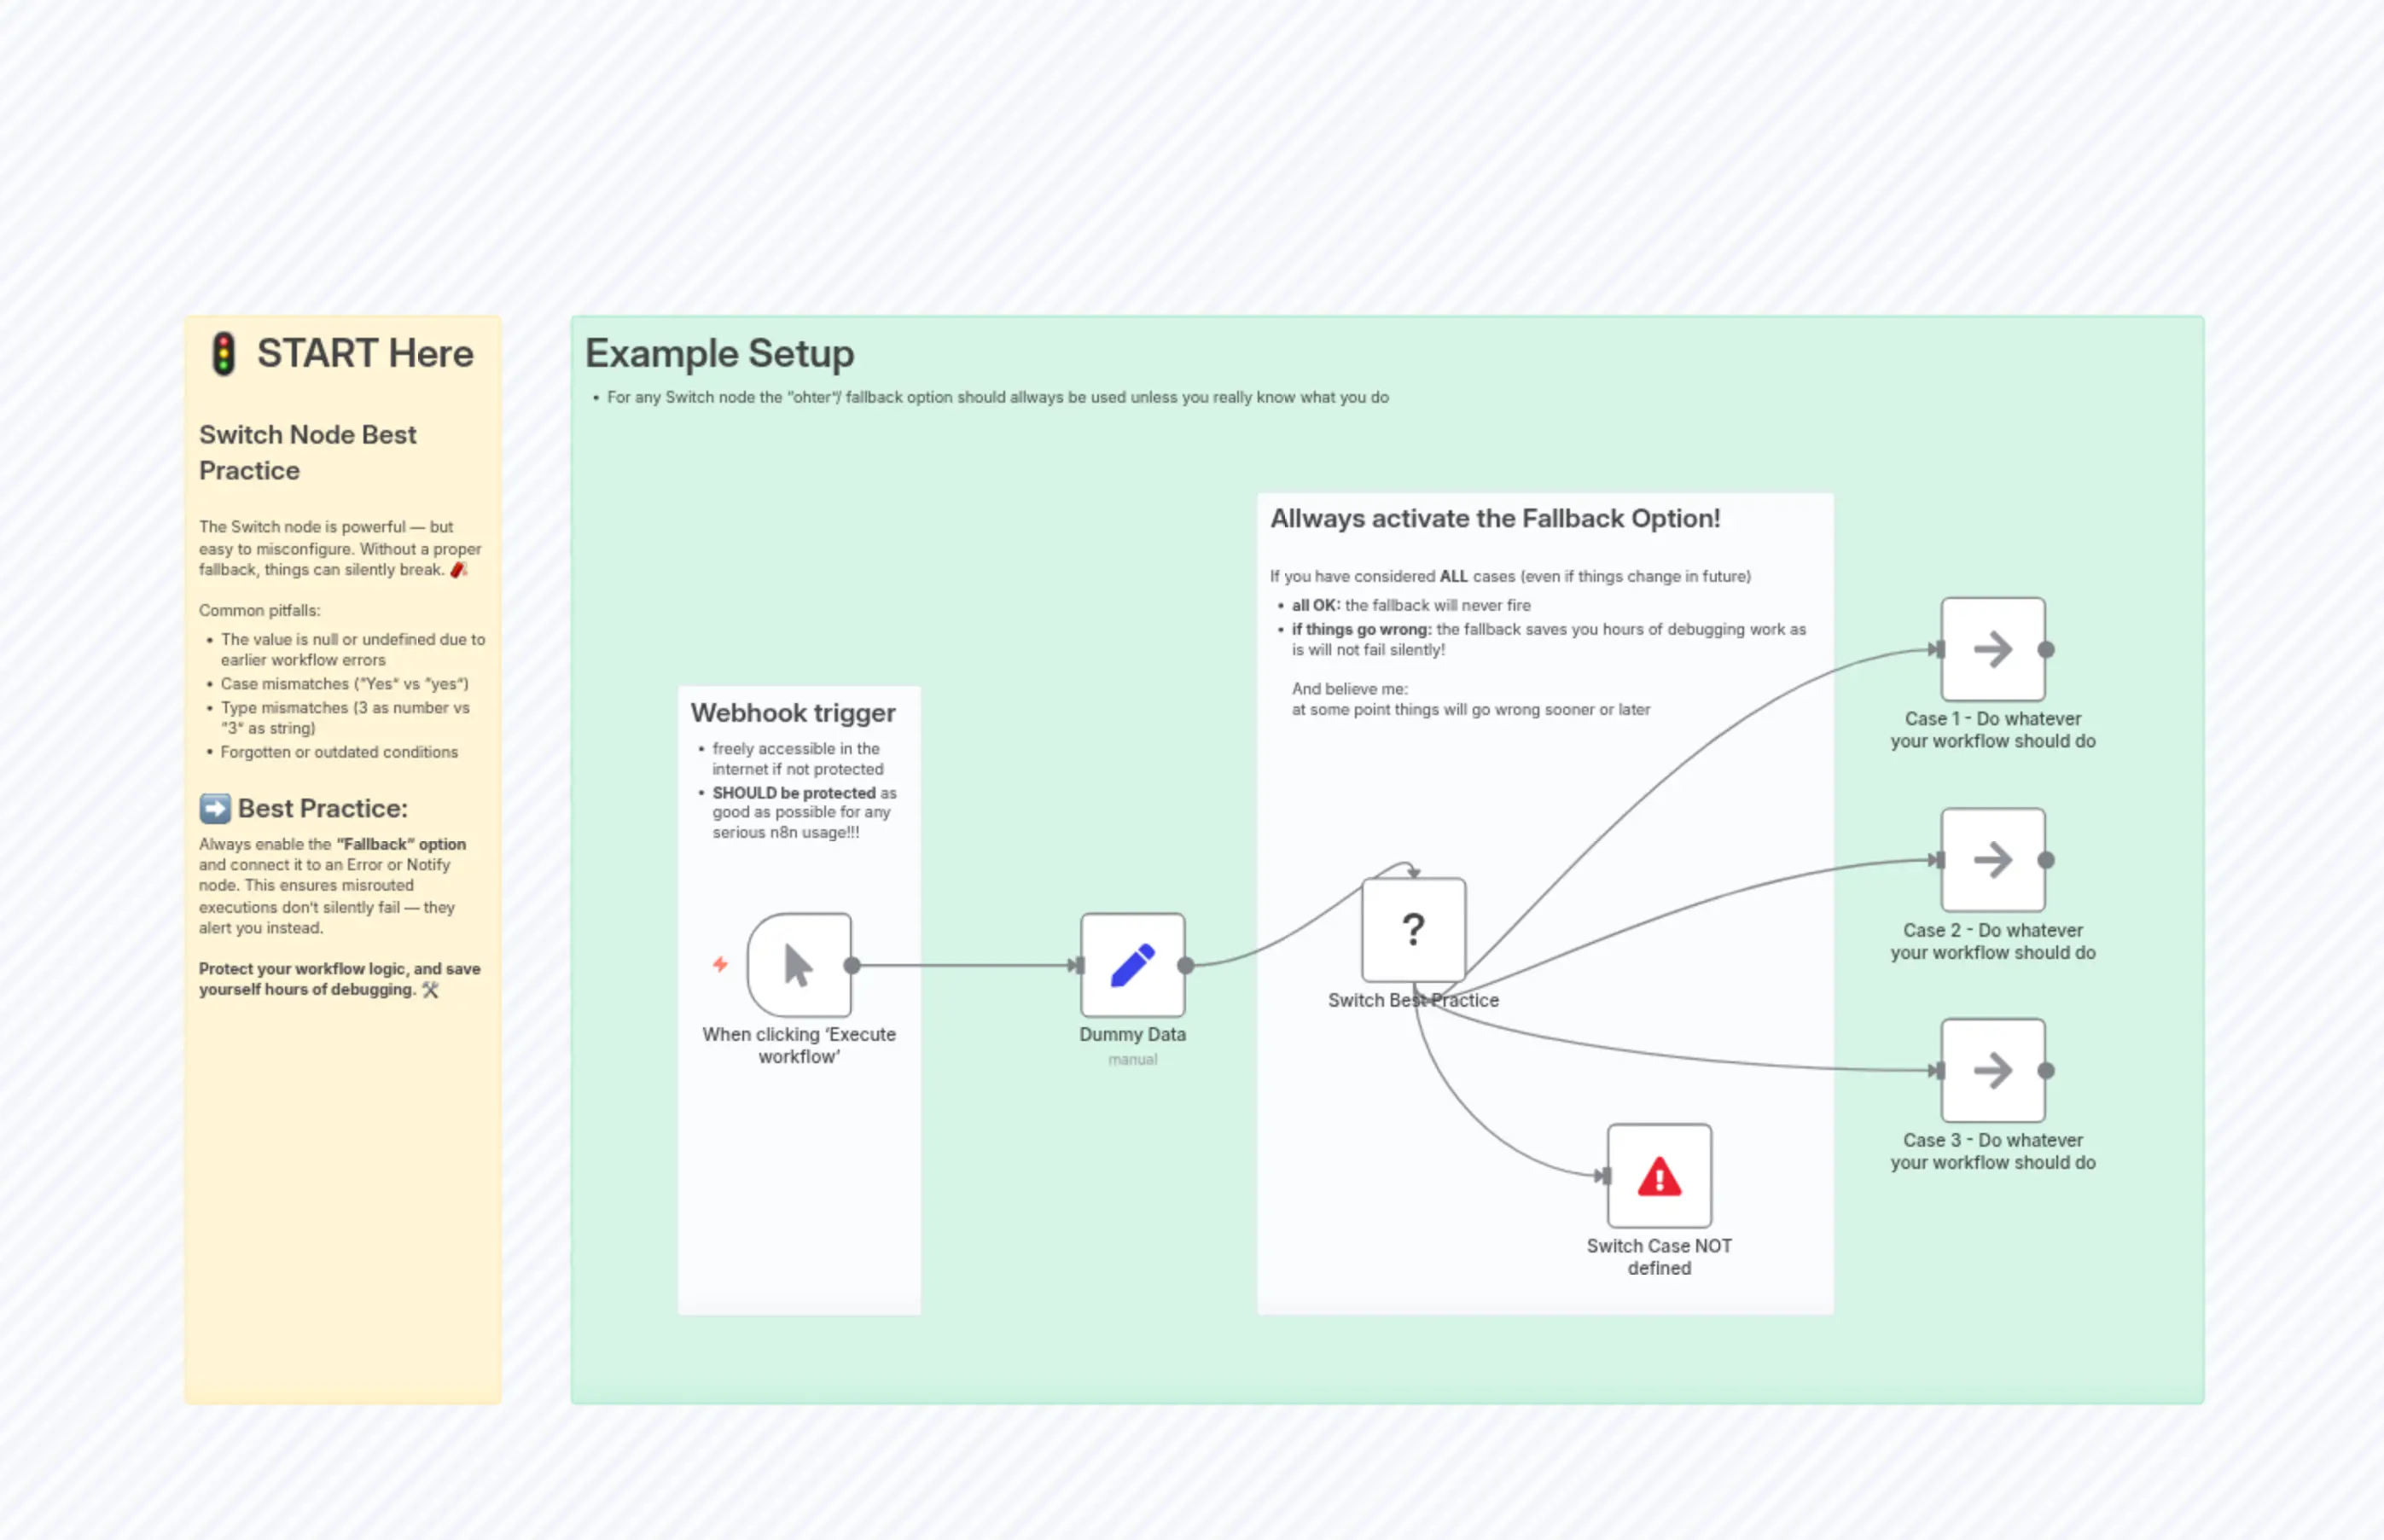Select the 'Switch Node Best Practice' note
Image resolution: width=2384 pixels, height=1540 pixels.
[308, 452]
